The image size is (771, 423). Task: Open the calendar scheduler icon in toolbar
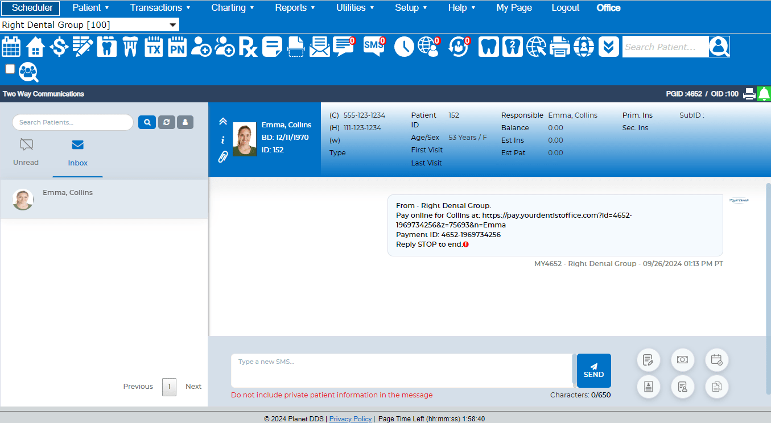pyautogui.click(x=11, y=47)
